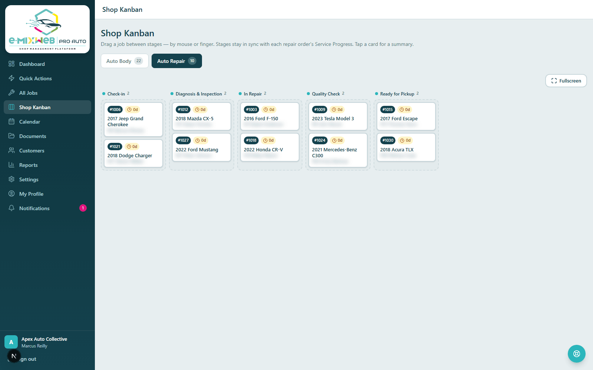
Task: Click the Quality Check column header
Action: tap(326, 94)
